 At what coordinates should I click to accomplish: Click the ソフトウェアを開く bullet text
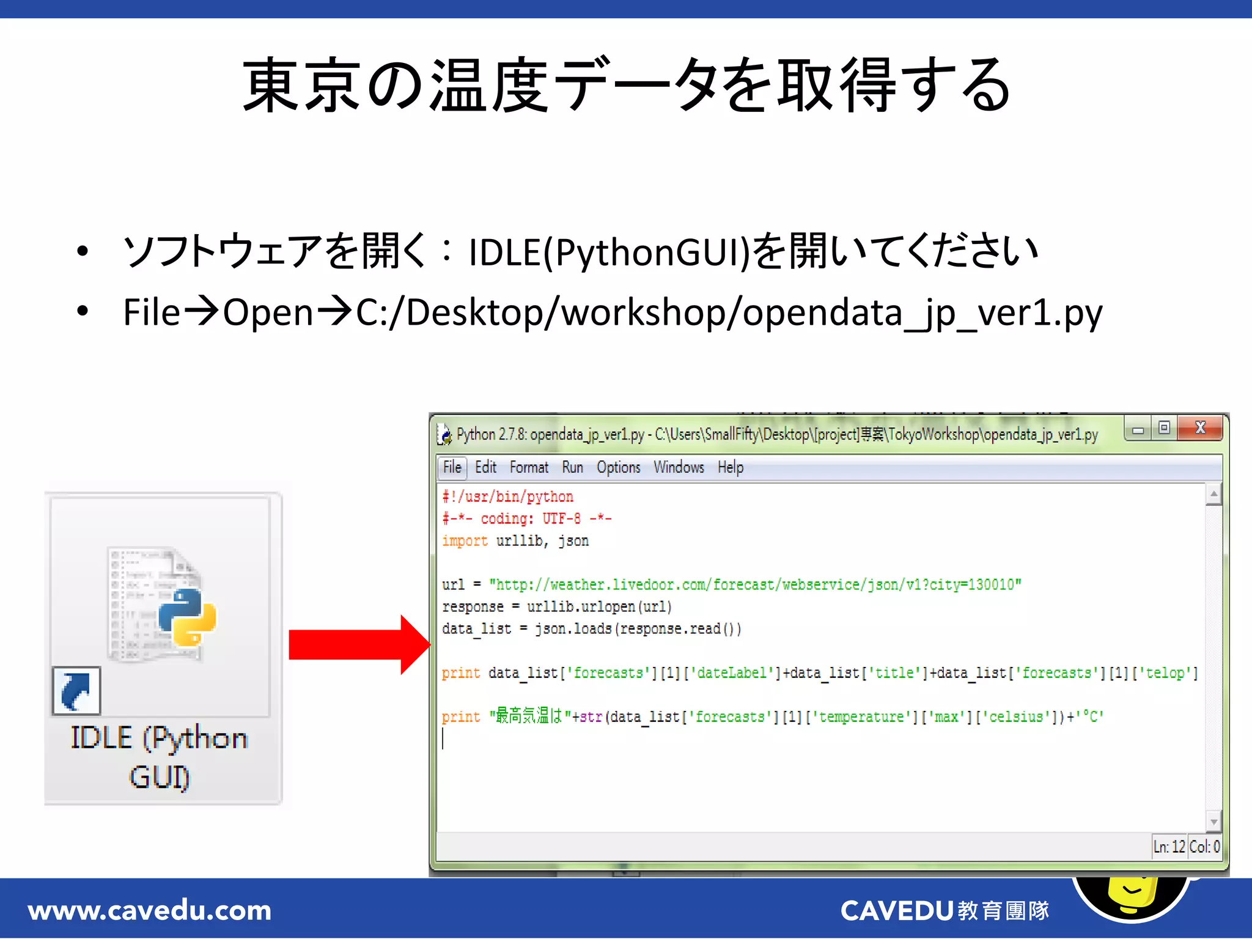580,251
